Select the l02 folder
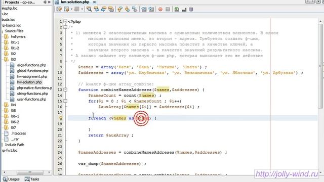 pyautogui.click(x=14, y=54)
